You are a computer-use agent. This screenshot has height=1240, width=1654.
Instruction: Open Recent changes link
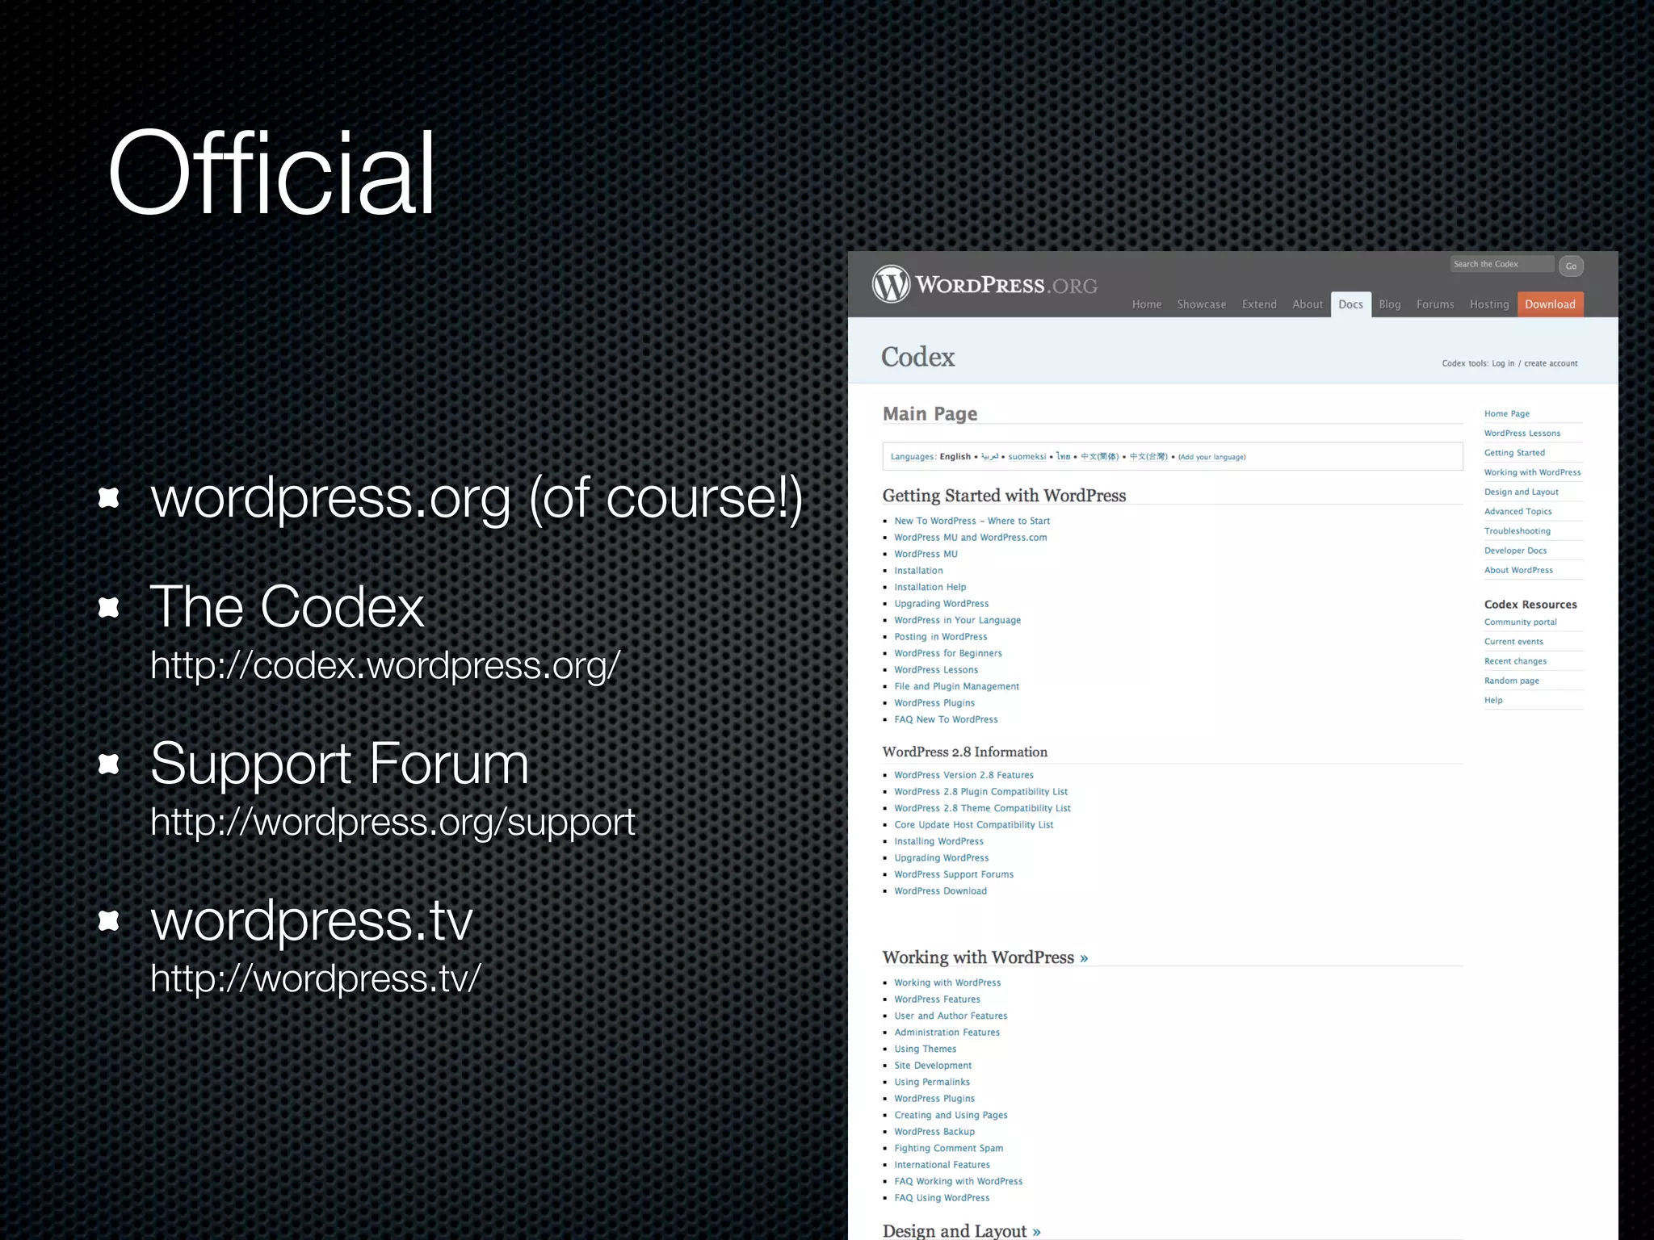(x=1515, y=661)
